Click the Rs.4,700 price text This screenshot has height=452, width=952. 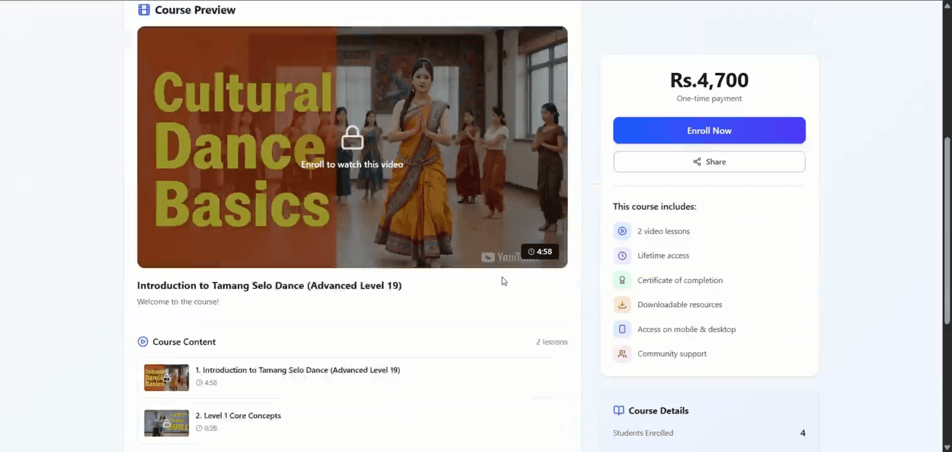click(709, 80)
